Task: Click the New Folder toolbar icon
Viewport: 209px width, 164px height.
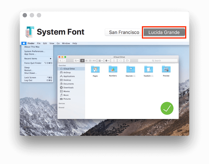Action: pyautogui.click(x=127, y=61)
